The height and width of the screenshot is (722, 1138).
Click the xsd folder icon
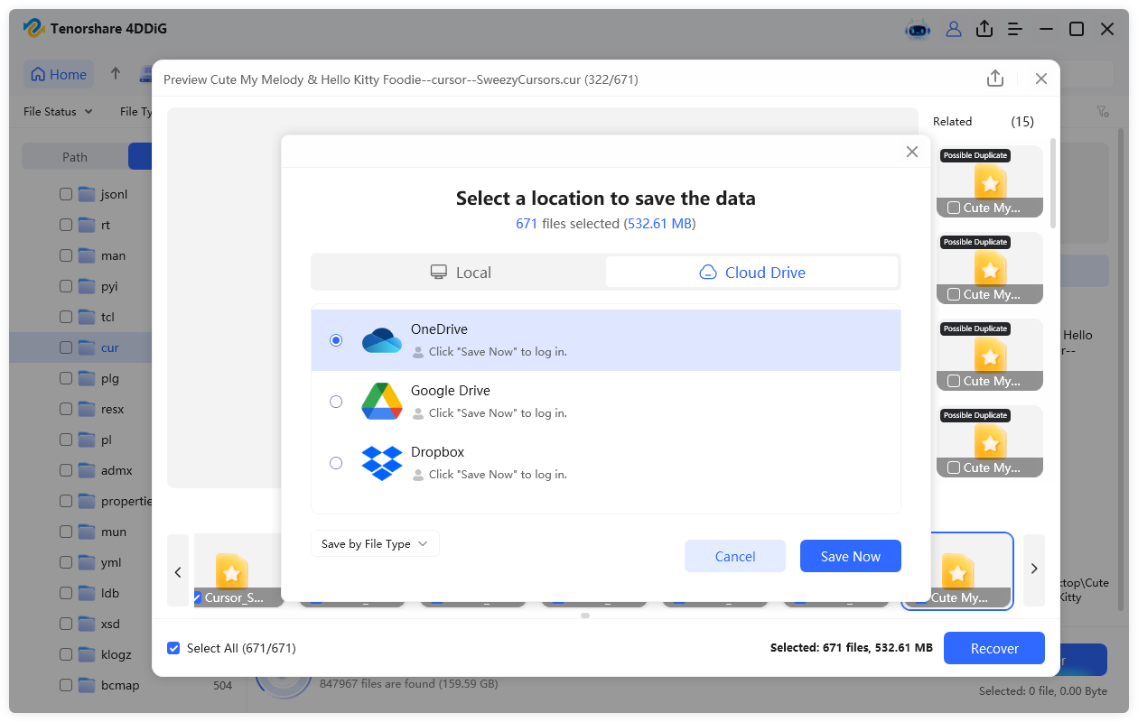coord(87,624)
